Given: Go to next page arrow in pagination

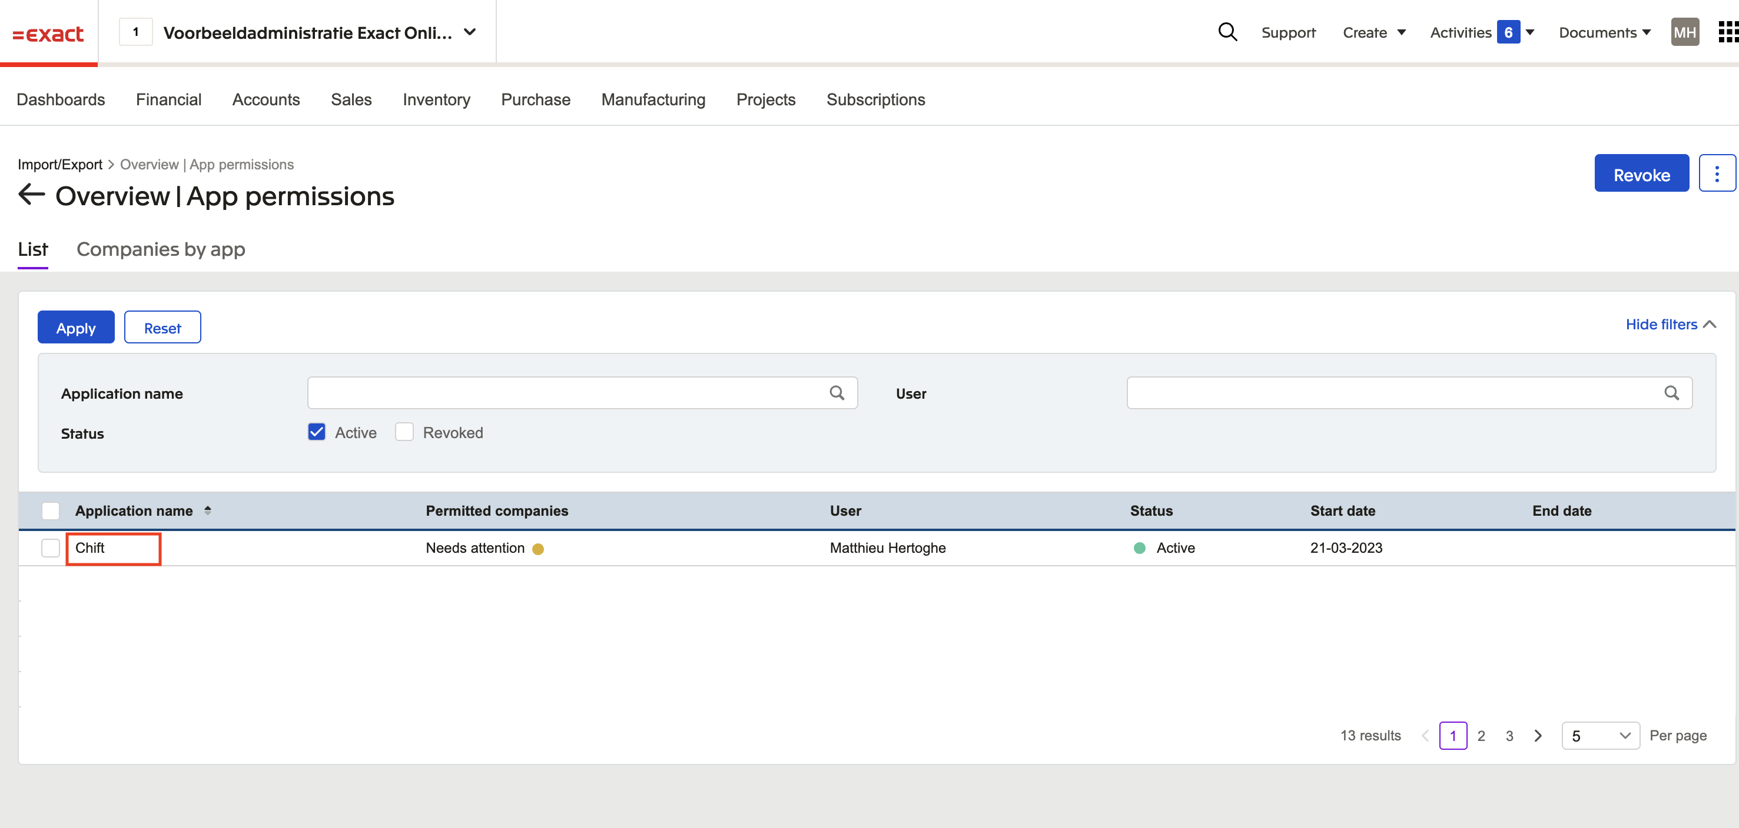Looking at the screenshot, I should tap(1538, 736).
